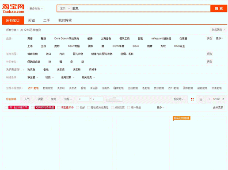Viewport: 228px width, 170px height.
Task: Click highlighted 双11肥皂 suggestion
Action: [33, 88]
